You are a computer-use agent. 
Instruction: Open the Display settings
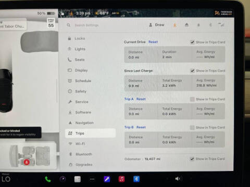(78, 70)
